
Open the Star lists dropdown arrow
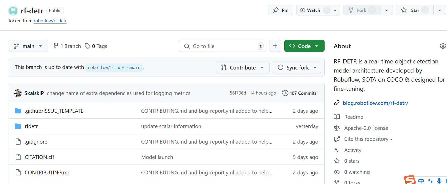440,10
